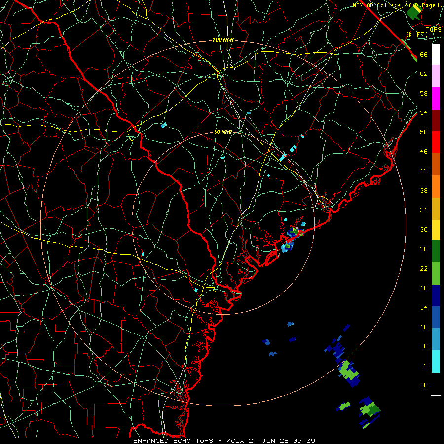The image size is (444, 444).
Task: Click the 'K FT' legend units label
Action: click(417, 35)
